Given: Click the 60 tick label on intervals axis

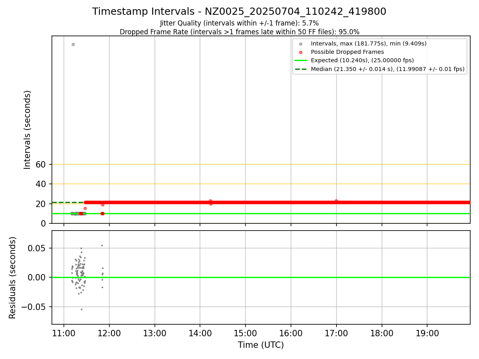Looking at the screenshot, I should click(x=42, y=164).
